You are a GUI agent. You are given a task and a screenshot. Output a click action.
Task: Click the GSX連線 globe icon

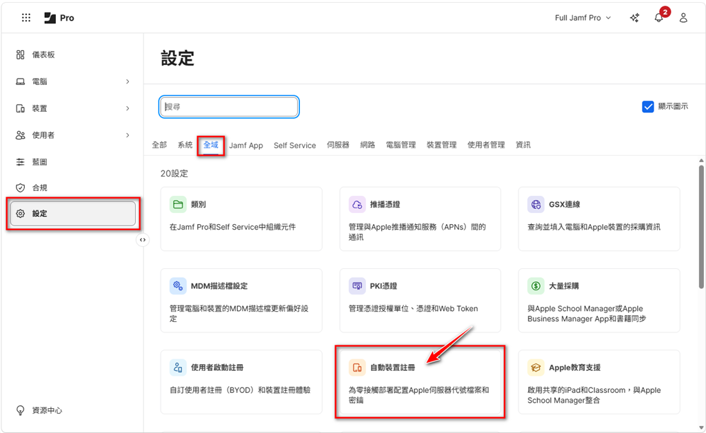[536, 204]
